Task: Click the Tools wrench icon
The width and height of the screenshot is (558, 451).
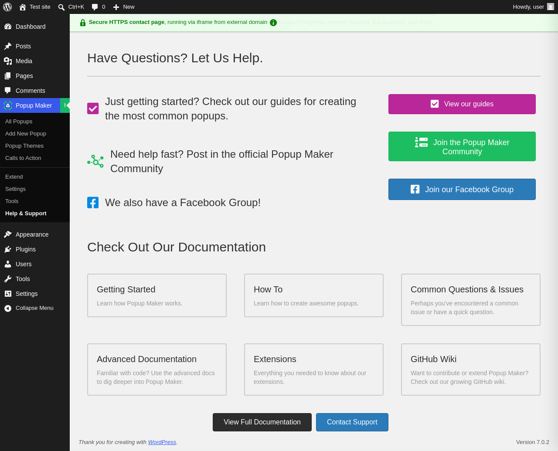Action: [x=8, y=279]
